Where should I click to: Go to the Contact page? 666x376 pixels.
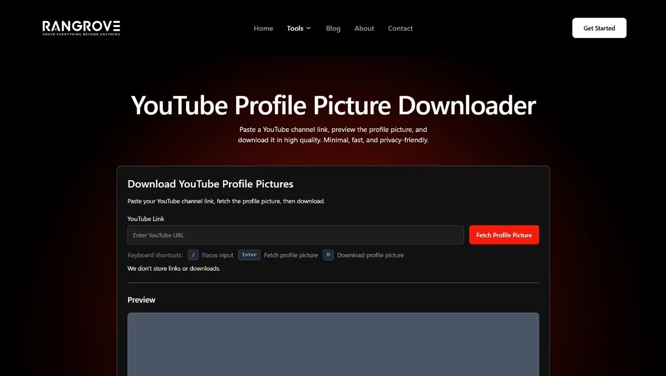tap(400, 28)
